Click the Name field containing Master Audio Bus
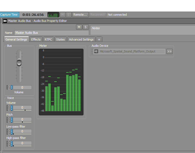195x153 pixels. click(x=44, y=33)
